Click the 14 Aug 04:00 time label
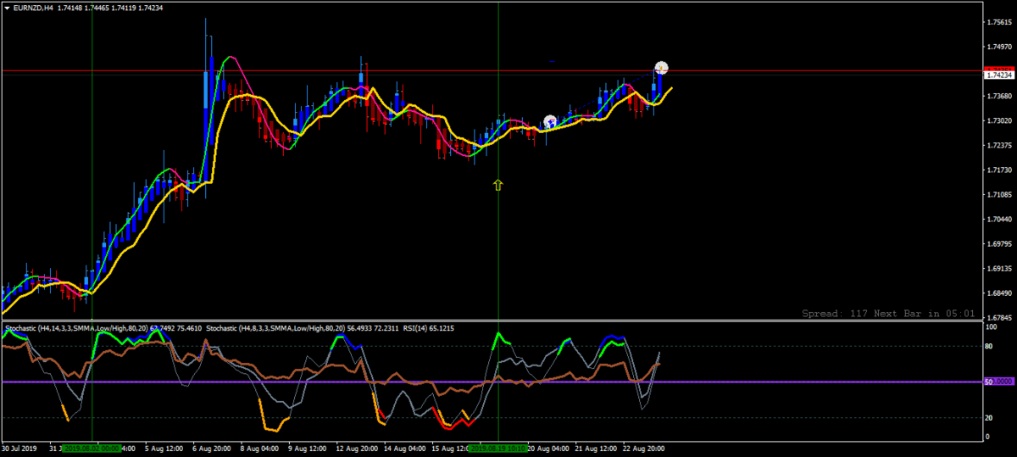1017x457 pixels. click(x=404, y=448)
